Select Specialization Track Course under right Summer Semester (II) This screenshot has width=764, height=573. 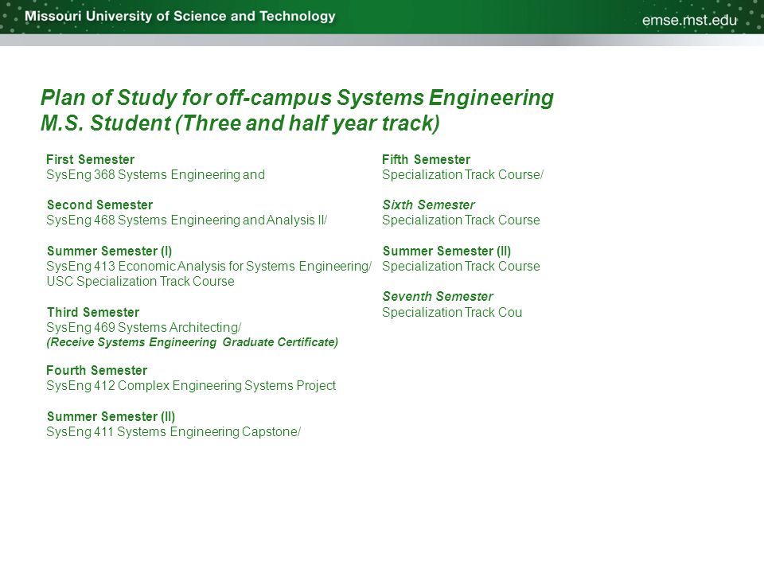coord(461,267)
